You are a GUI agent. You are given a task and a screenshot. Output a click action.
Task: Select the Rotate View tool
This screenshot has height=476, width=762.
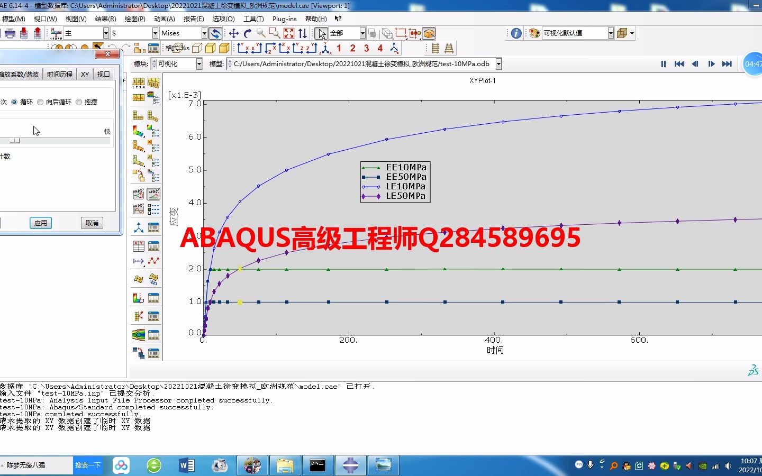point(248,33)
